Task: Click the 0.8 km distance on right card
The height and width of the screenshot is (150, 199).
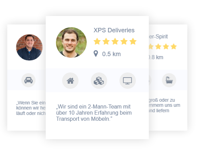Action: point(156,57)
